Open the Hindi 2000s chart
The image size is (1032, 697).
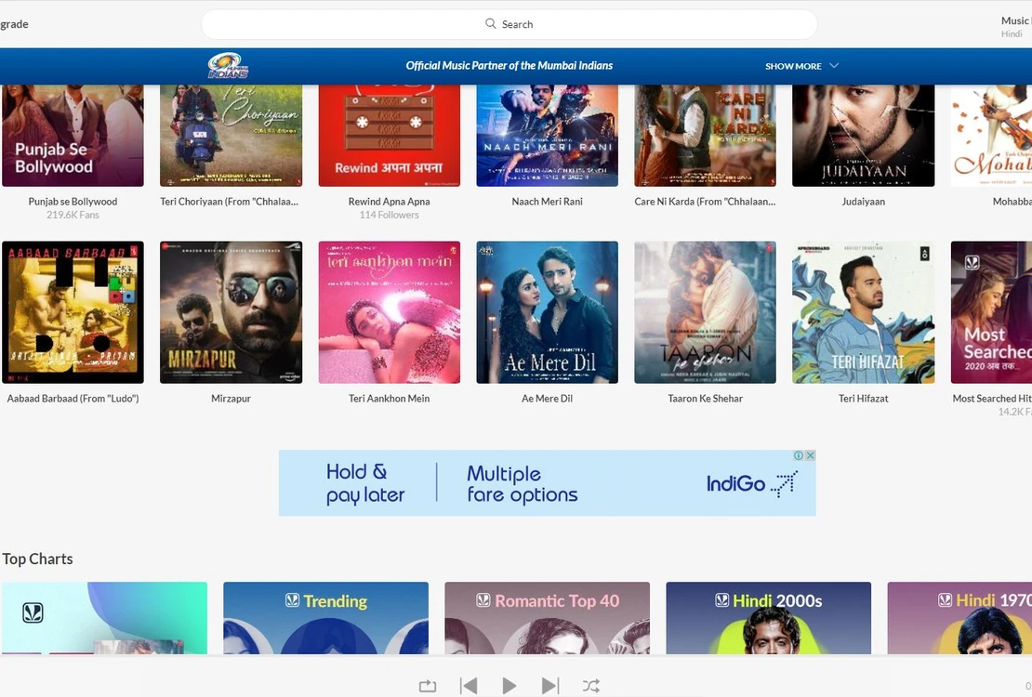click(x=768, y=618)
